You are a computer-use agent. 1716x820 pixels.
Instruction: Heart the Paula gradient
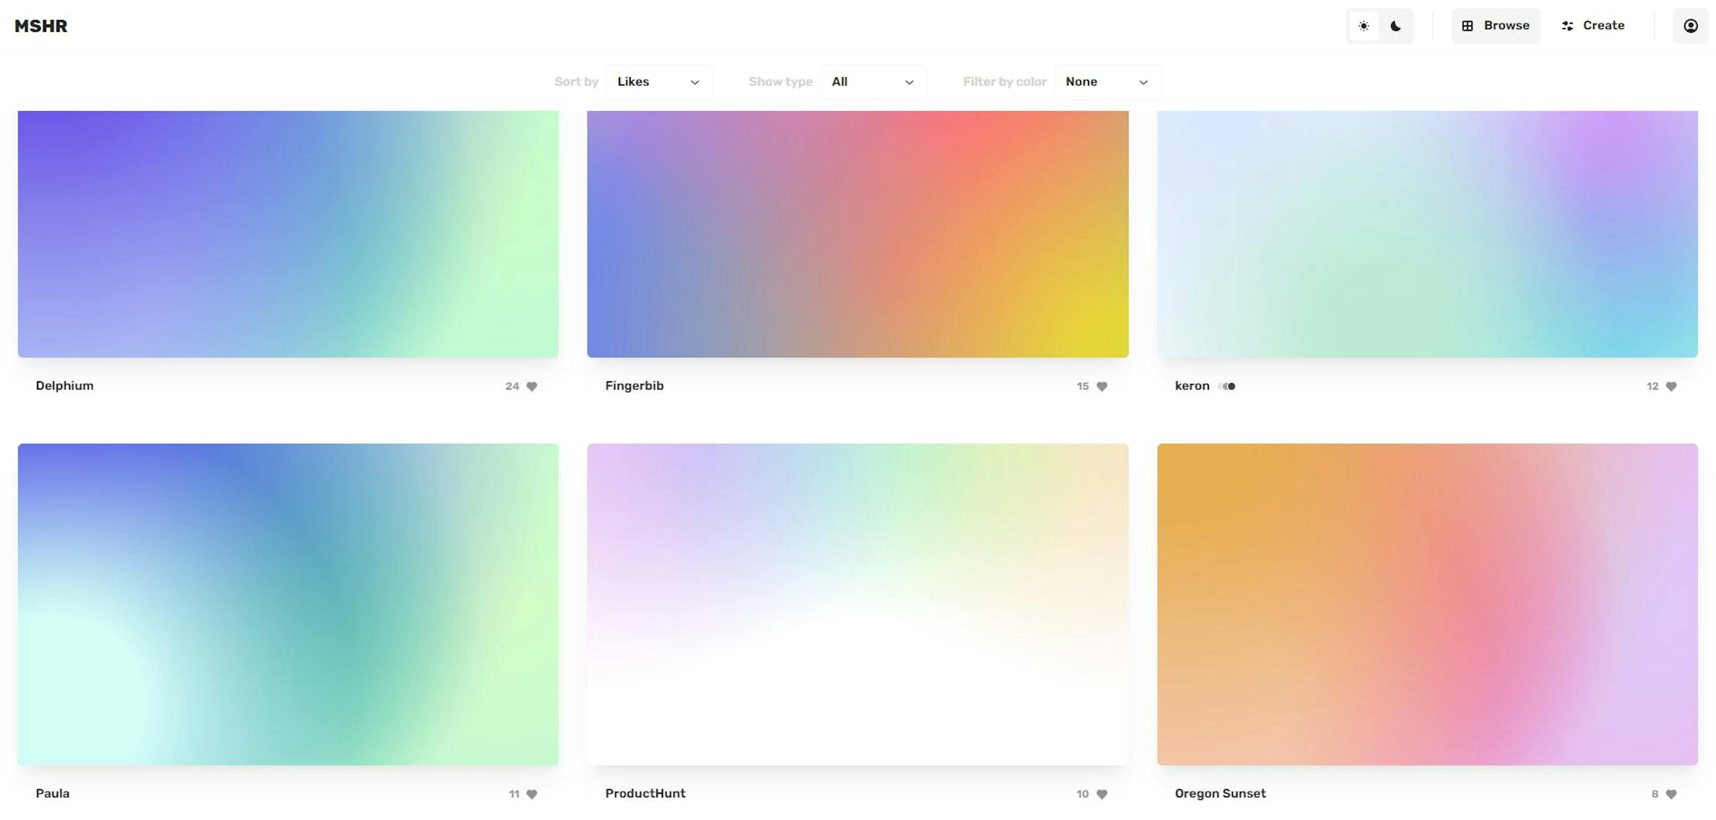532,794
